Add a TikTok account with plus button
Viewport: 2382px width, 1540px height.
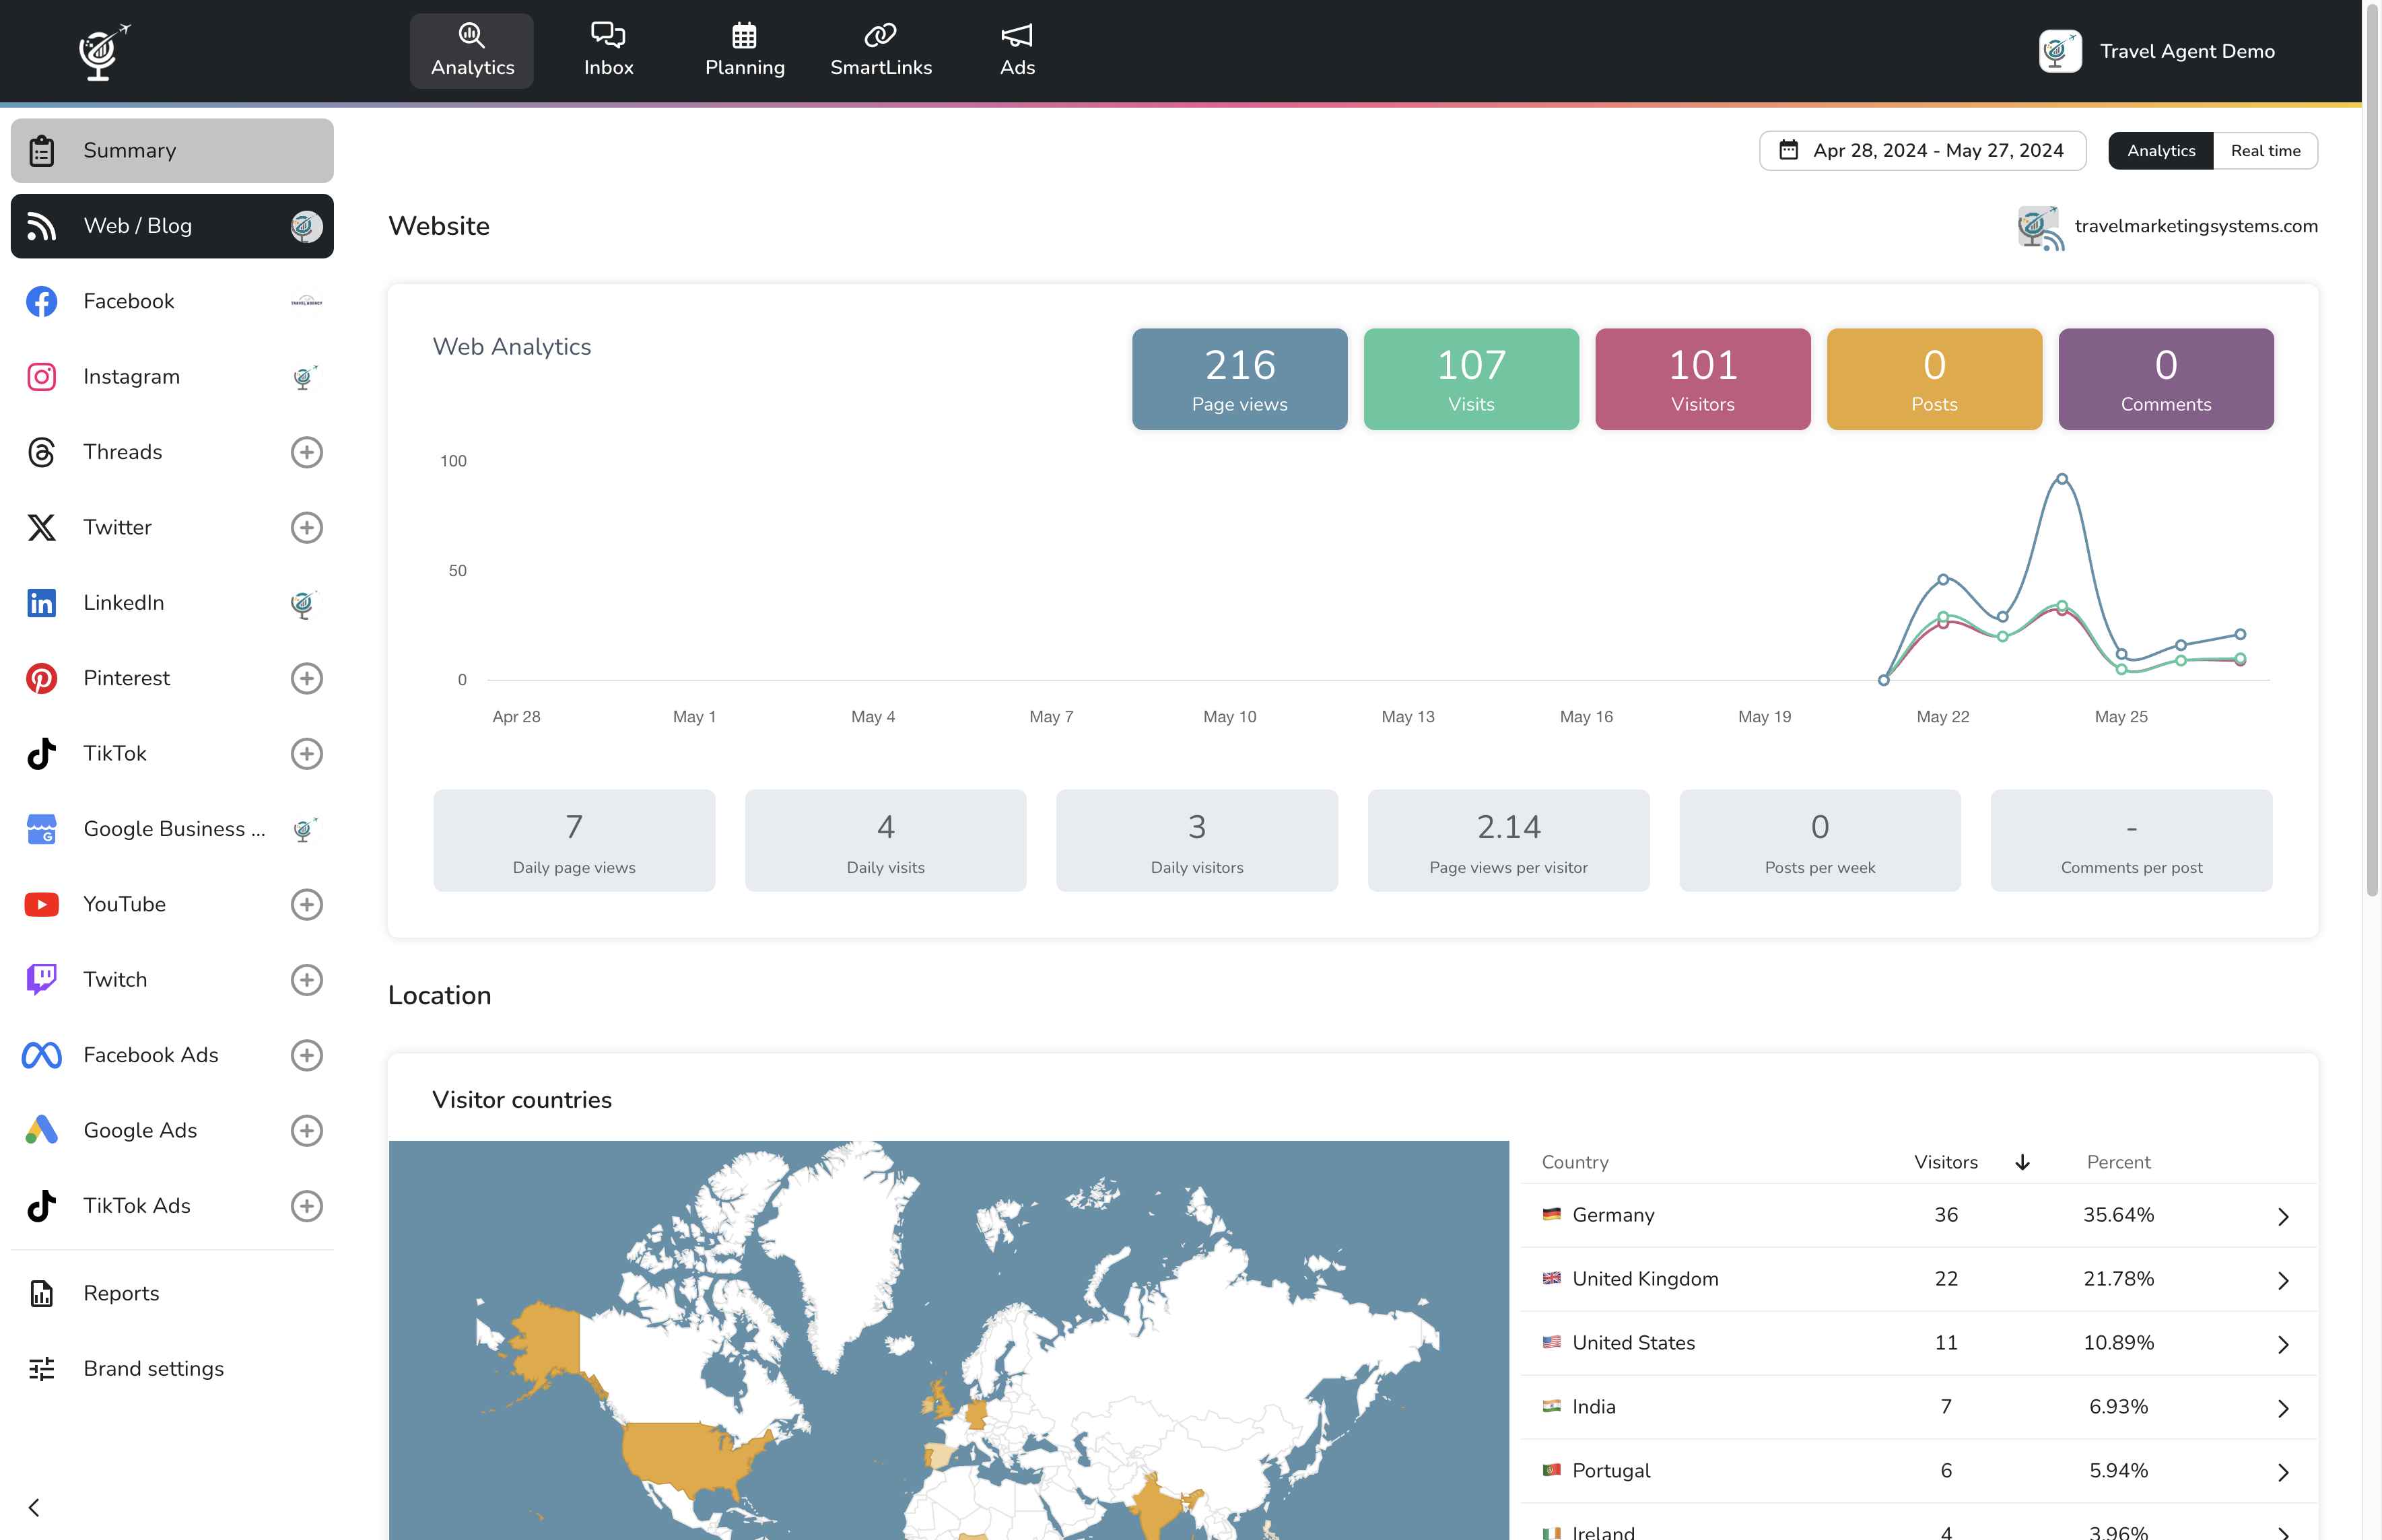306,754
